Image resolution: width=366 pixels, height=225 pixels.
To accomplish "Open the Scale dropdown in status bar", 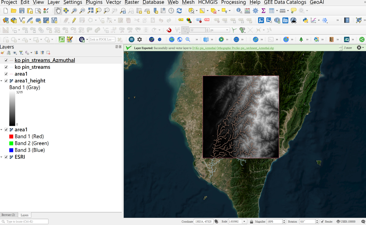I will 244,221.
